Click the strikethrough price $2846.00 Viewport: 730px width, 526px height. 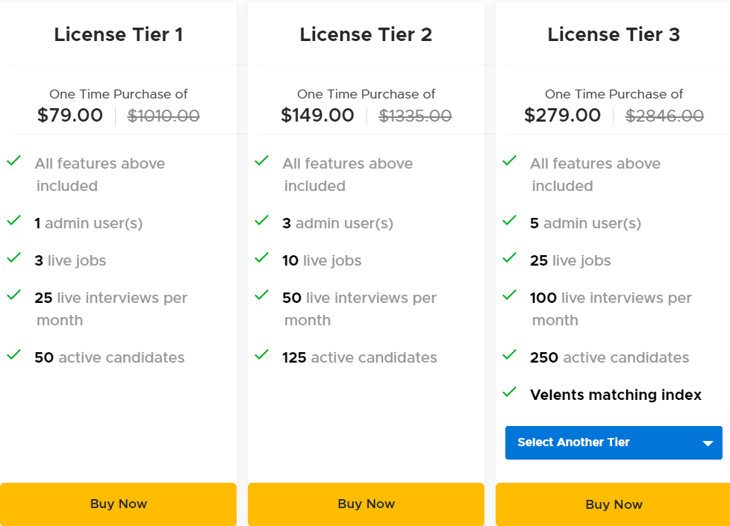click(x=664, y=115)
